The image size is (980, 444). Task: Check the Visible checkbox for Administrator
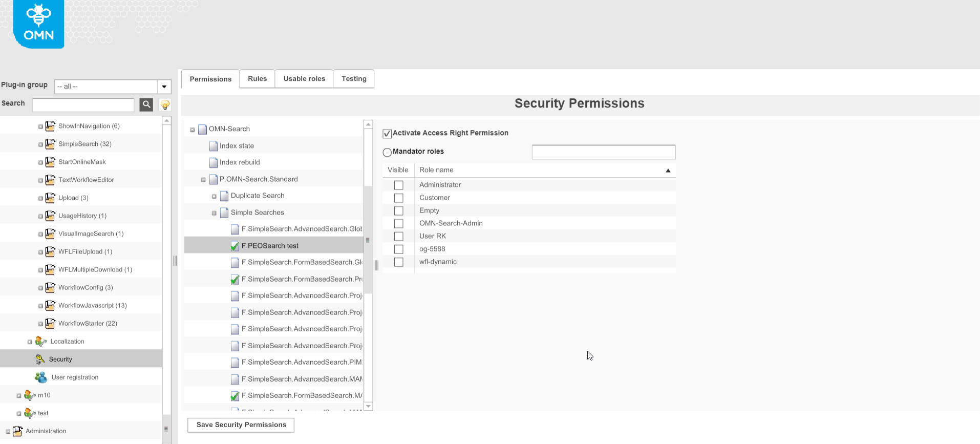coord(398,185)
